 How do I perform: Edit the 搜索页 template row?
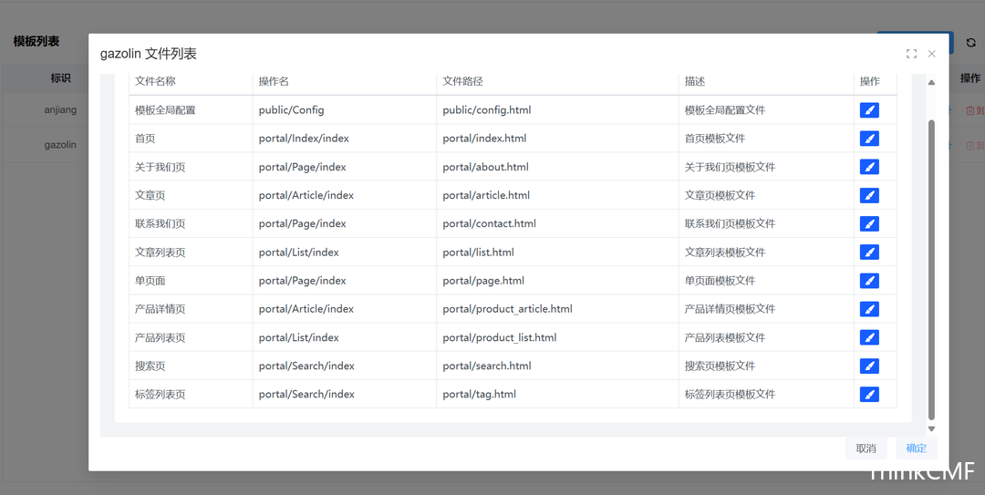869,366
